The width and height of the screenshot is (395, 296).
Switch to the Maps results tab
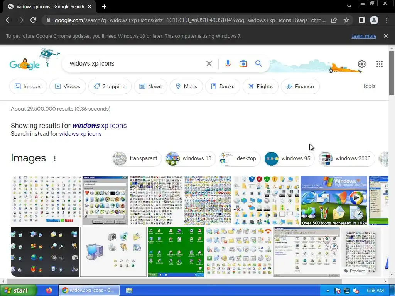186,86
